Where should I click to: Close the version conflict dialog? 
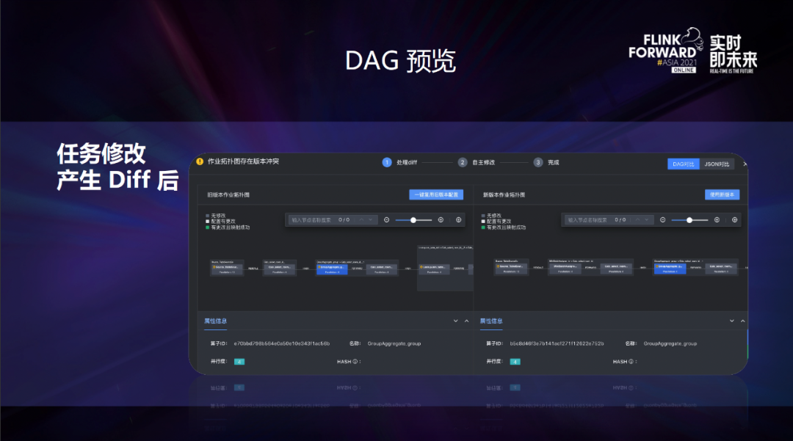[x=745, y=164]
